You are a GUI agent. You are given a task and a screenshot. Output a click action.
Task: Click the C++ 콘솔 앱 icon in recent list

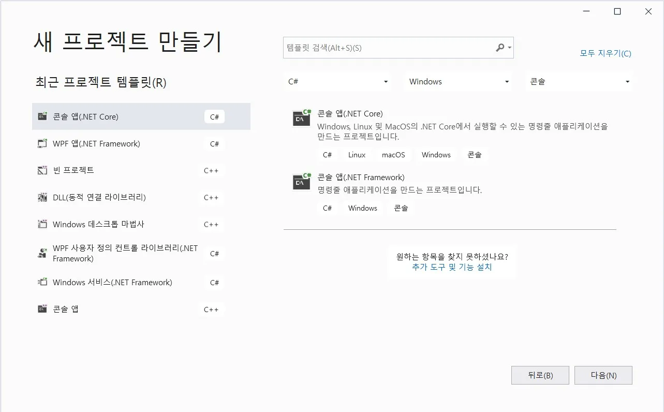point(42,309)
